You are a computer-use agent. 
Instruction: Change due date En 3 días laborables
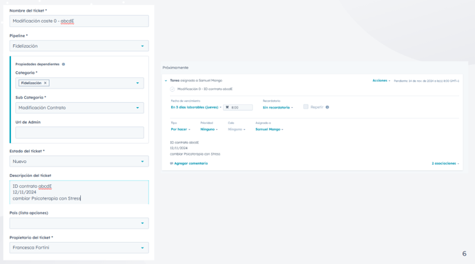pyautogui.click(x=196, y=107)
